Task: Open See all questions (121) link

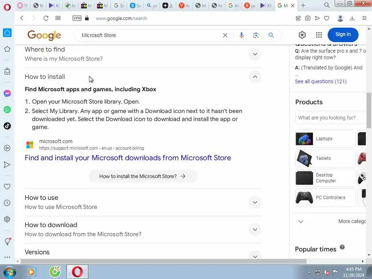Action: pyautogui.click(x=321, y=81)
